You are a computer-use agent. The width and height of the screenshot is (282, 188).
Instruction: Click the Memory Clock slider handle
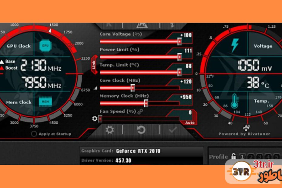(146, 103)
